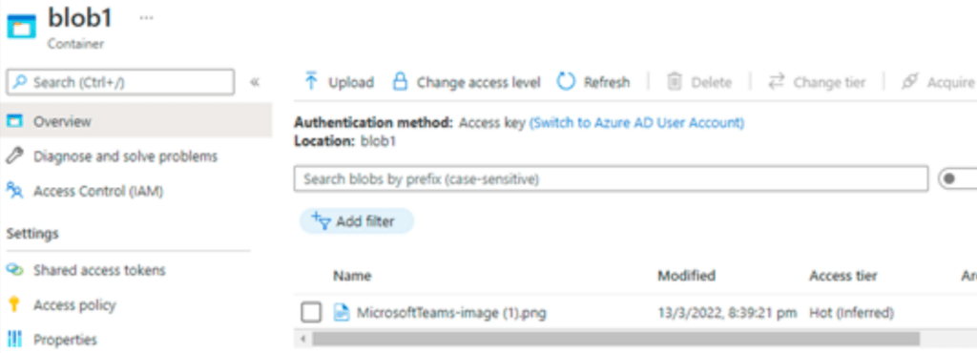
Task: Click the Upload arrow icon
Action: pos(311,81)
